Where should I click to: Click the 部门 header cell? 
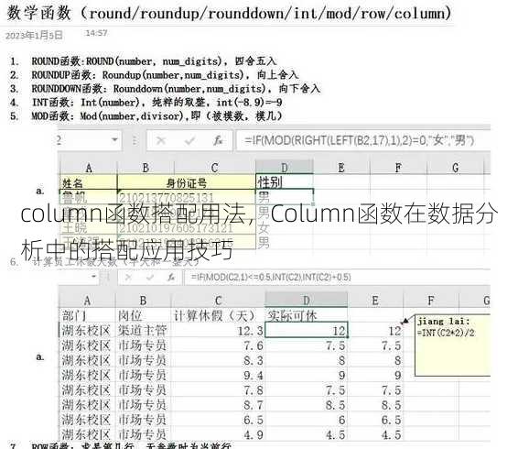[87, 315]
